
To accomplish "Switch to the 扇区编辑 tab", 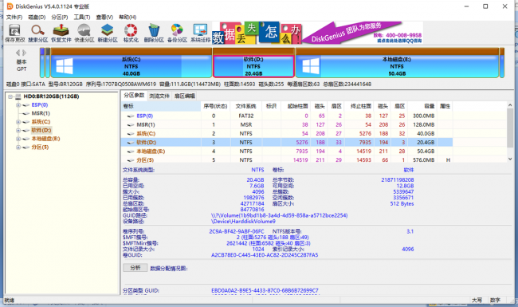I will [x=184, y=96].
